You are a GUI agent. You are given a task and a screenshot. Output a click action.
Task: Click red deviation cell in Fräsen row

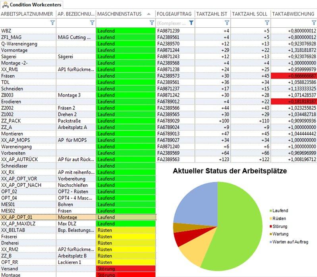pos(294,76)
